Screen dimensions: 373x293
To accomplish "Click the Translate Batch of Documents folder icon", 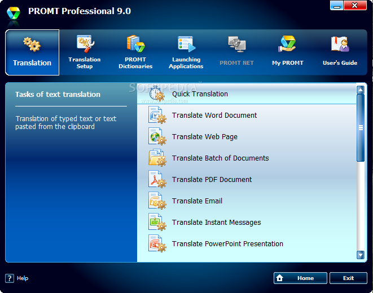I will (x=157, y=158).
